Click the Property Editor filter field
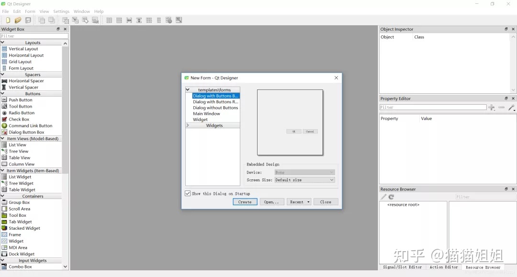Viewport: 517px width, 277px height. [433, 107]
